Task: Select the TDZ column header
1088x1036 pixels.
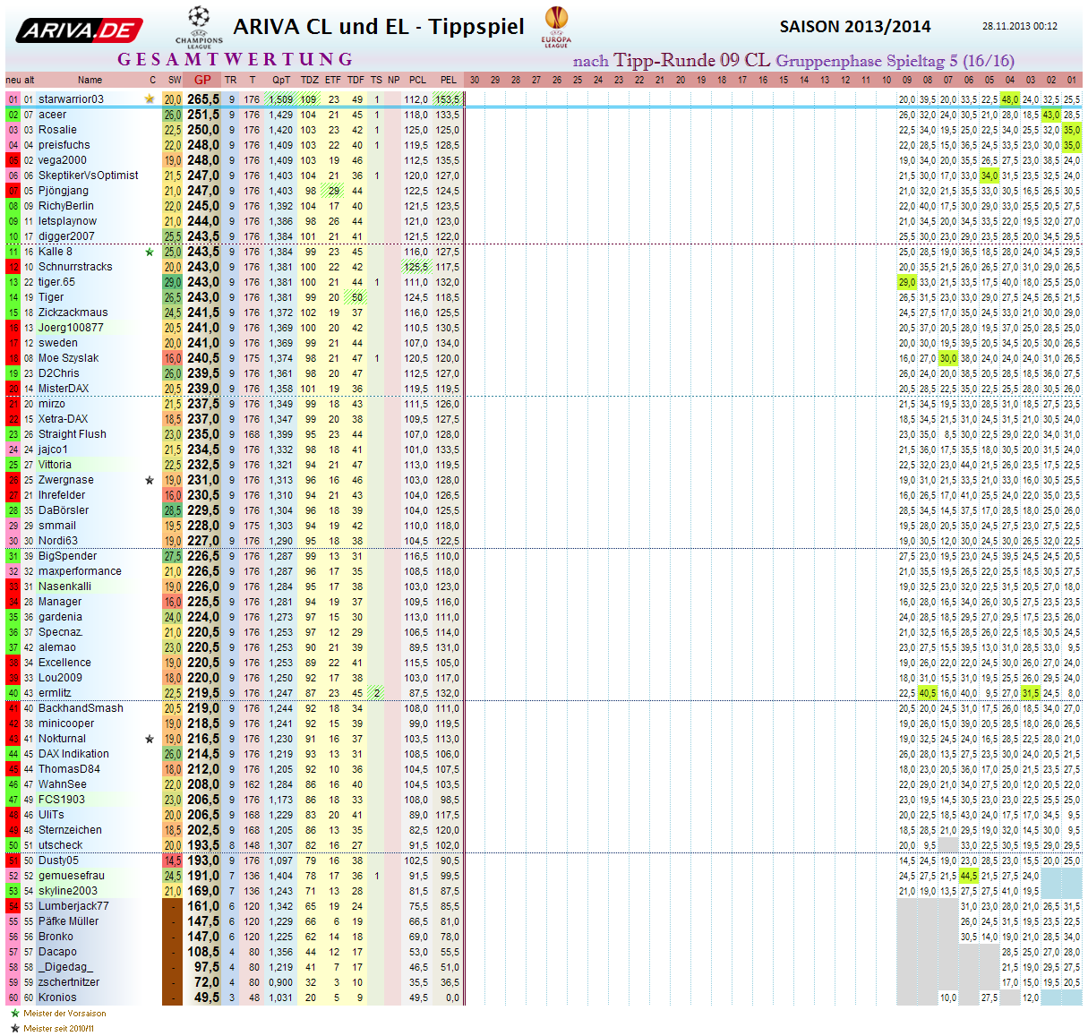Action: [309, 80]
